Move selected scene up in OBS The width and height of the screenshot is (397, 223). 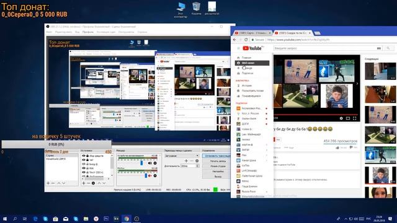pyautogui.click(x=59, y=183)
